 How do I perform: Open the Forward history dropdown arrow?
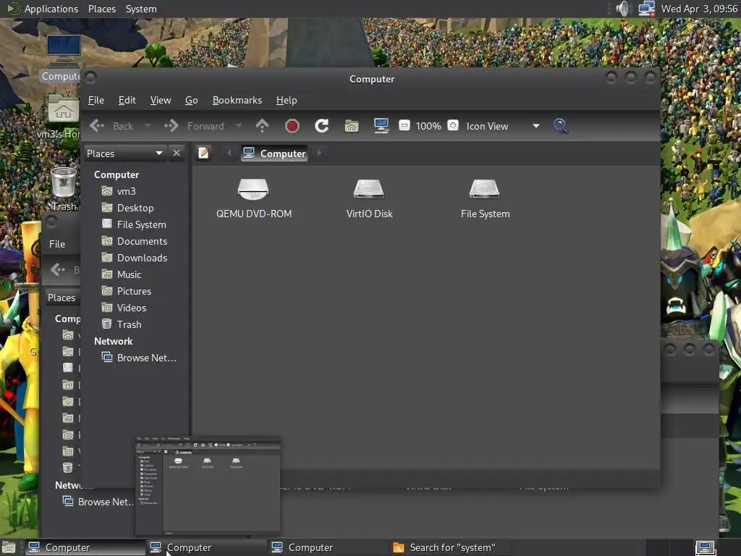[239, 126]
